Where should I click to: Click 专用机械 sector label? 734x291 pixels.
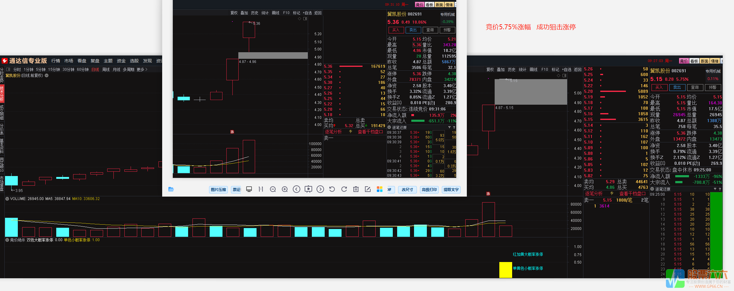713,71
